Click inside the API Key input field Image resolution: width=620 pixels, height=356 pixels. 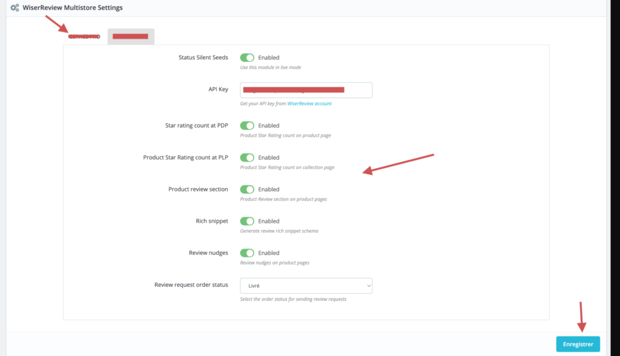[x=306, y=90]
